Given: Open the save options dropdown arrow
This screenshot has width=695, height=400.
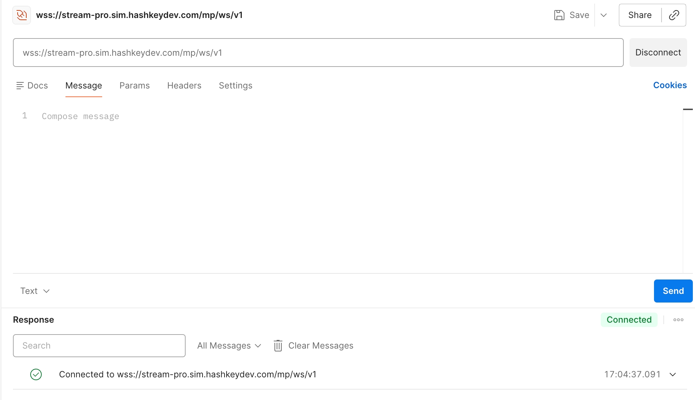Looking at the screenshot, I should click(604, 15).
